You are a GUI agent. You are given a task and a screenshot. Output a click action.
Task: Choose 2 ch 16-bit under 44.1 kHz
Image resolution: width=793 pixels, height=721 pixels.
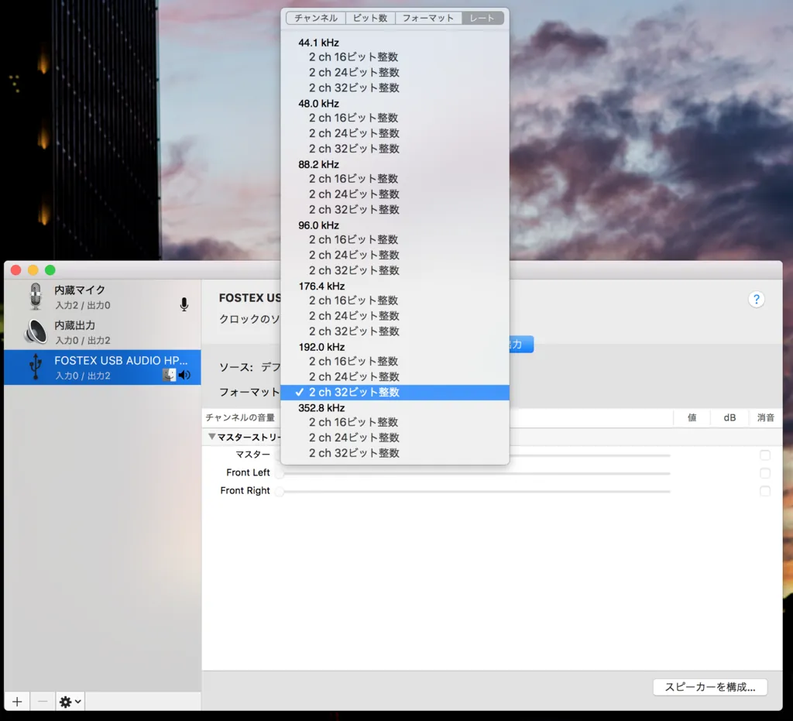(354, 57)
